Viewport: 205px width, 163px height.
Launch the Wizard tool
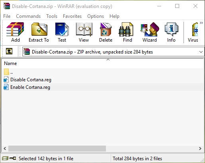tap(150, 32)
